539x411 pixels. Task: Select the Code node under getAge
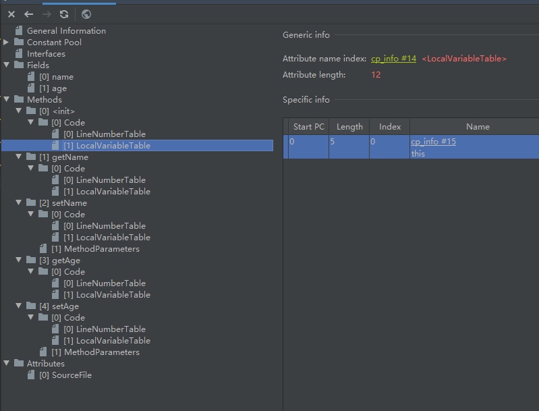coord(68,272)
